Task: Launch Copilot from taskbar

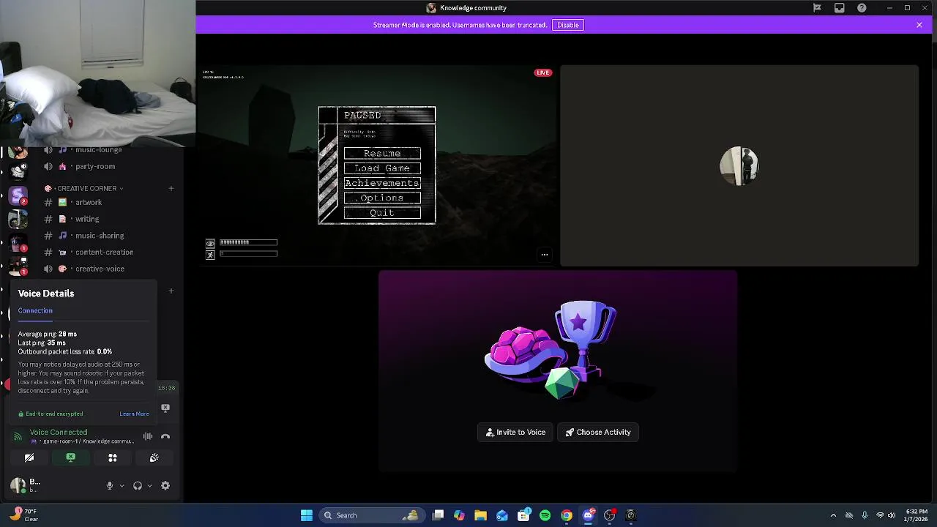Action: click(459, 515)
